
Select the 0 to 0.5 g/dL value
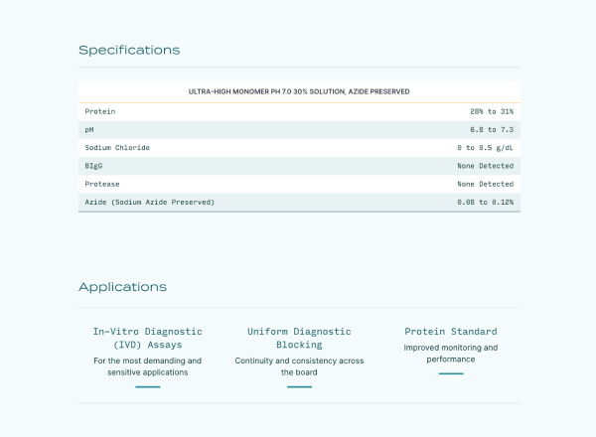pos(486,147)
